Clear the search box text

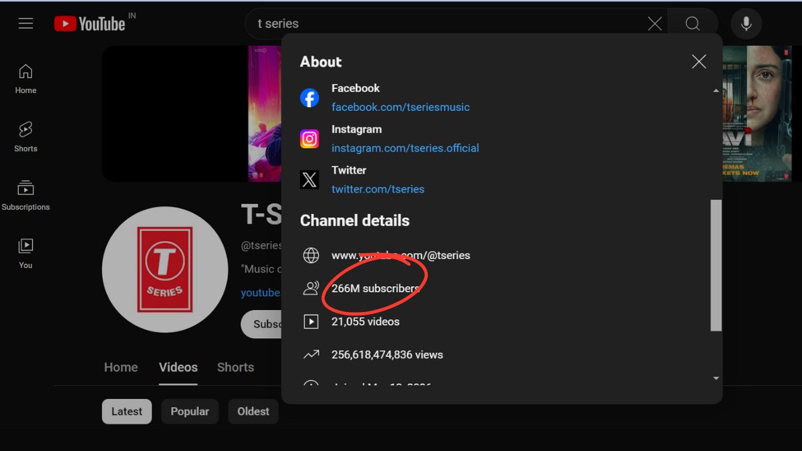654,24
